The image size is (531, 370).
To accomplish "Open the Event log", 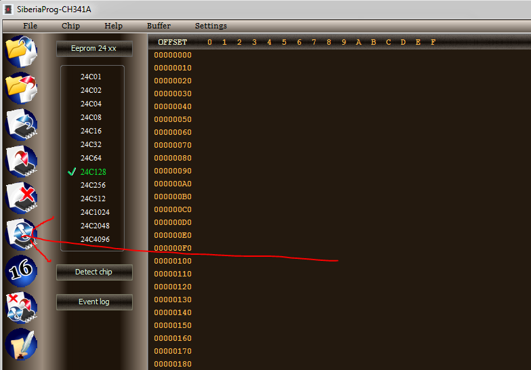I will point(94,302).
